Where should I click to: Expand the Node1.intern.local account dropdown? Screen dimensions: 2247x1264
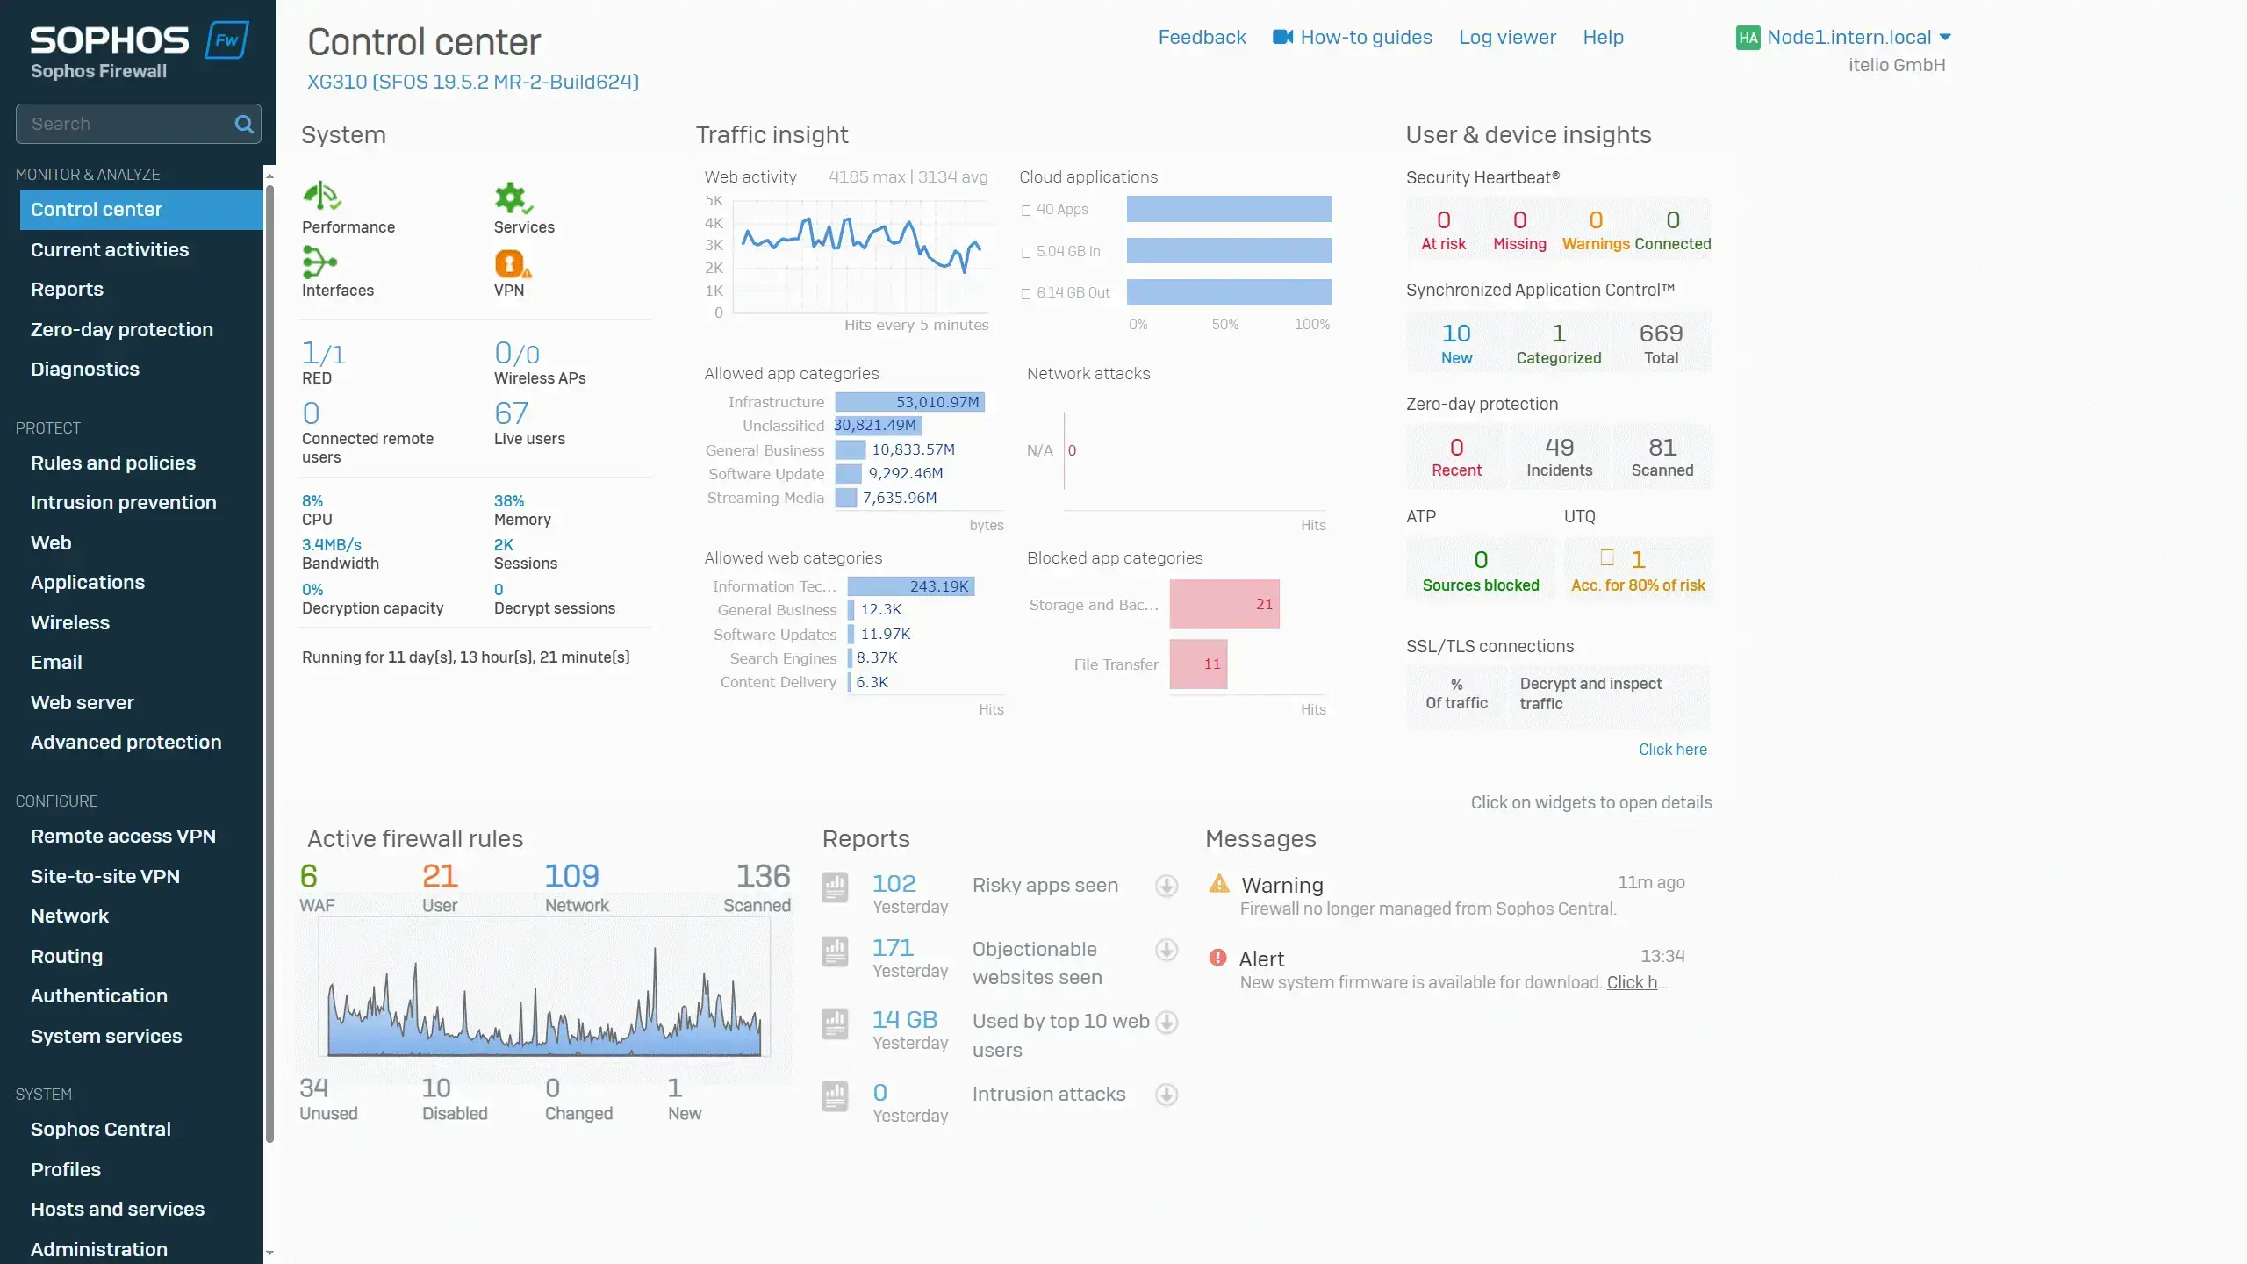[x=1945, y=37]
